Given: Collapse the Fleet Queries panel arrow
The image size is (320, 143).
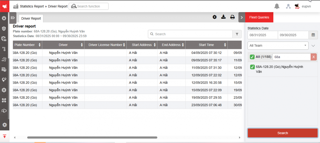Looking at the screenshot, I should (x=242, y=18).
